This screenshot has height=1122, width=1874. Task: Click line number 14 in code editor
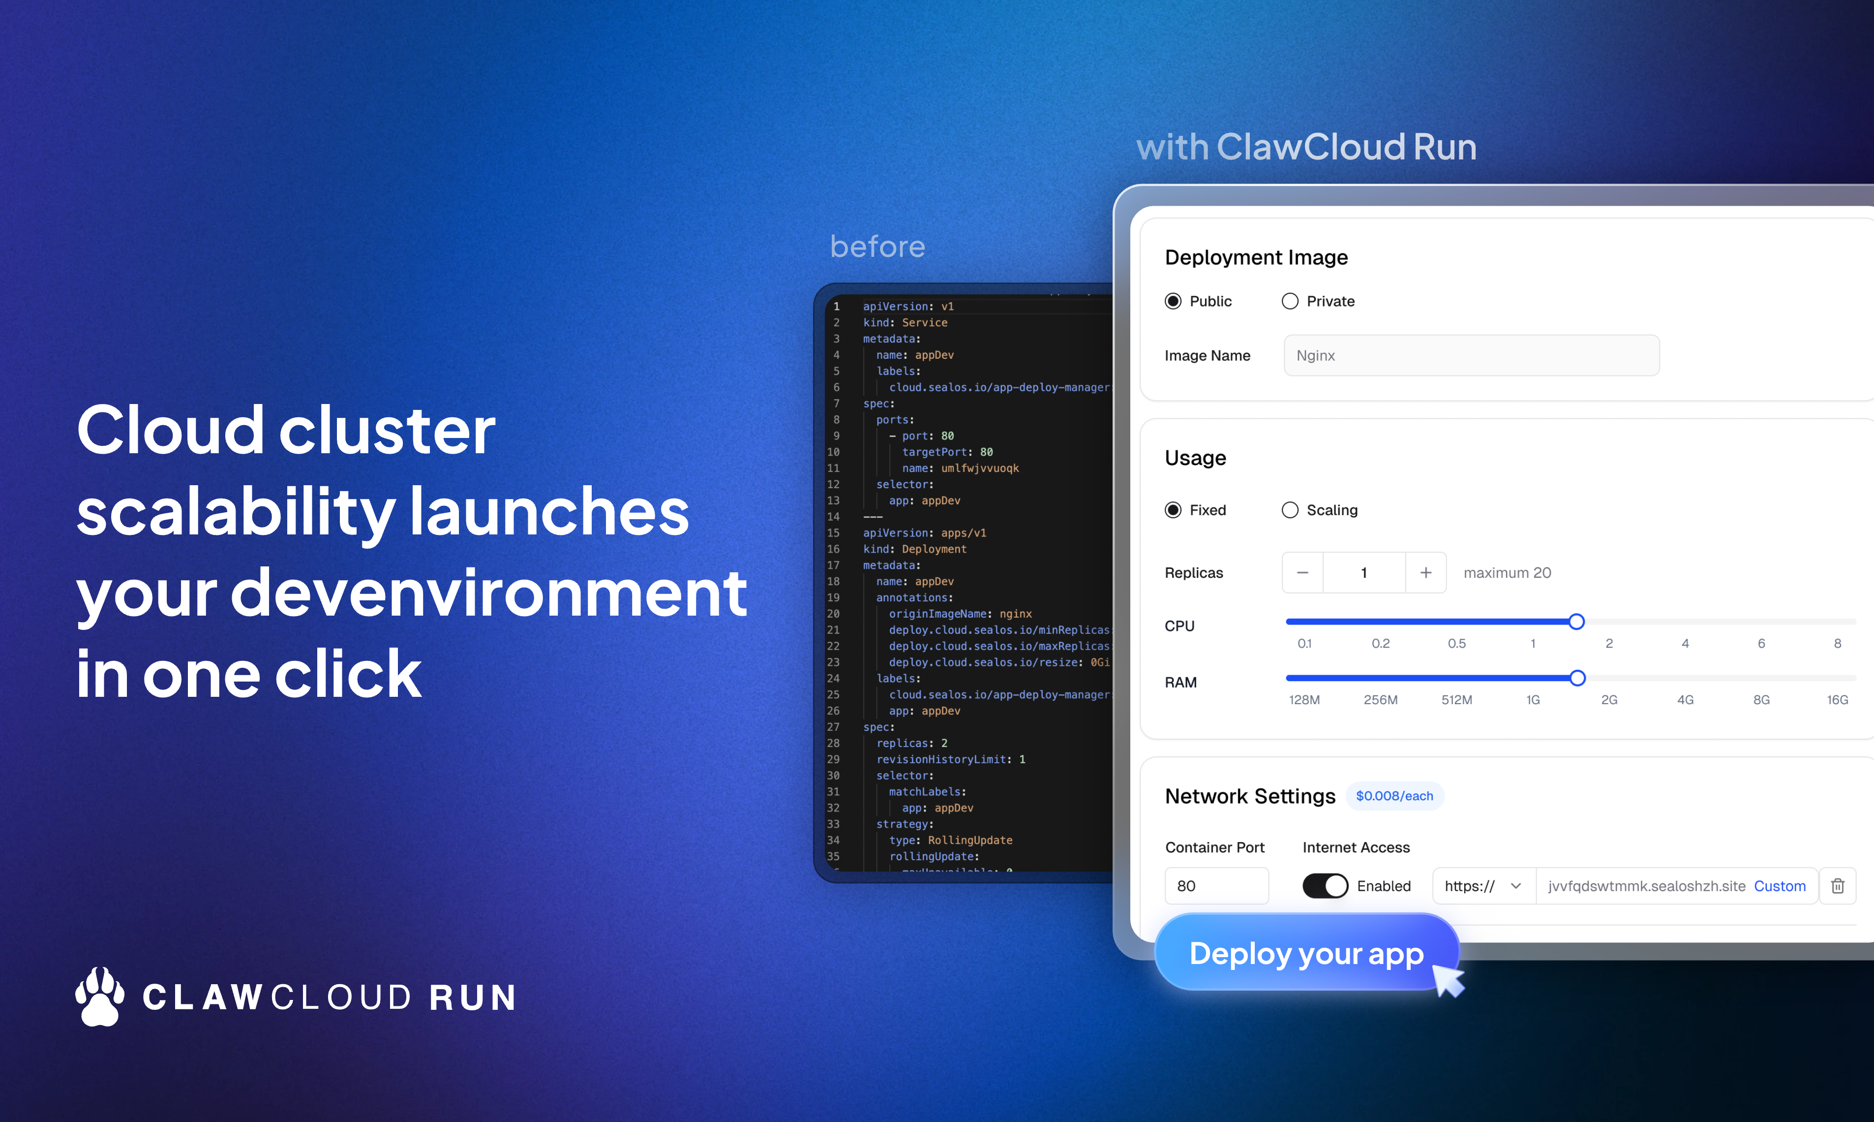[x=833, y=517]
